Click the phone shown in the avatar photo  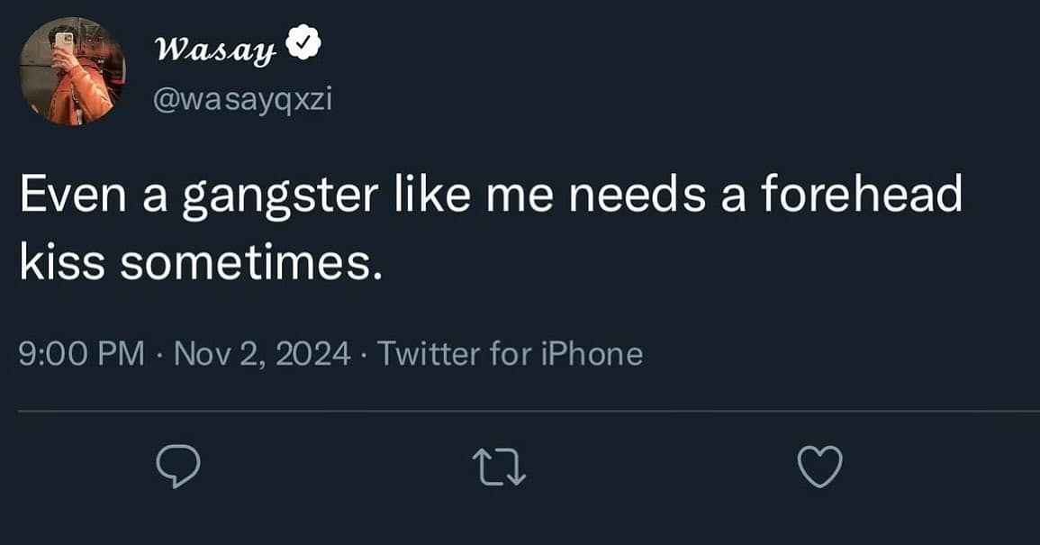(64, 41)
